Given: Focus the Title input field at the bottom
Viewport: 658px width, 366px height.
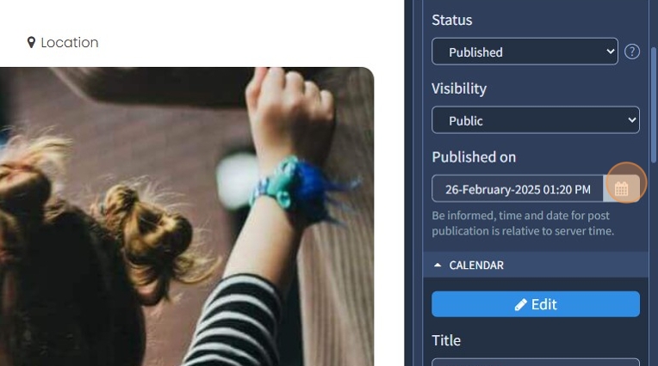Looking at the screenshot, I should click(536, 362).
